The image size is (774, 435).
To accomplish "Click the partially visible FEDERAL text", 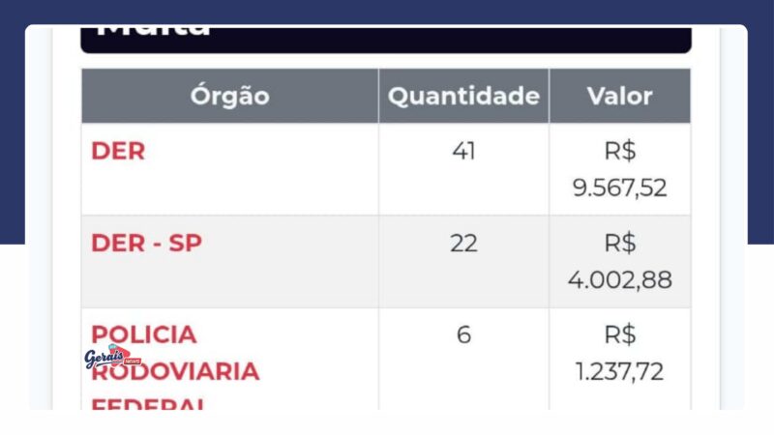I will coord(148,404).
